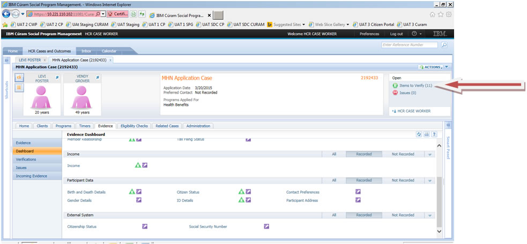This screenshot has width=527, height=244.
Task: Open the IE tools gear icon
Action: [x=449, y=14]
